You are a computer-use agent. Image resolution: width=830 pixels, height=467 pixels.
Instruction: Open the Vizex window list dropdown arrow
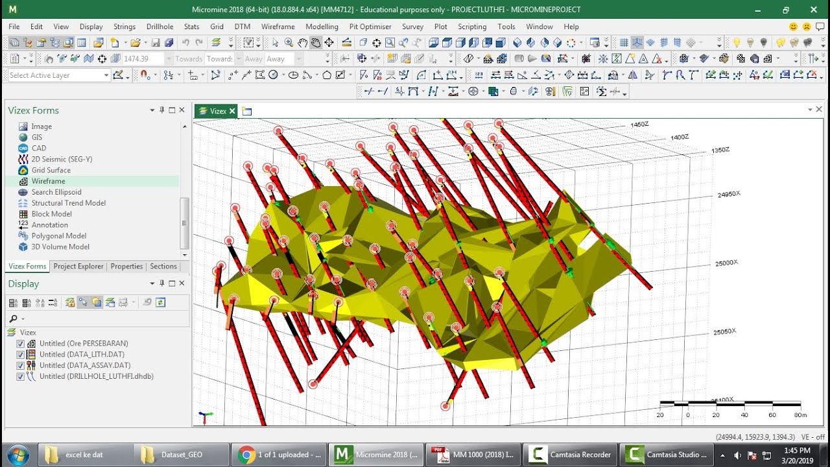(x=810, y=110)
